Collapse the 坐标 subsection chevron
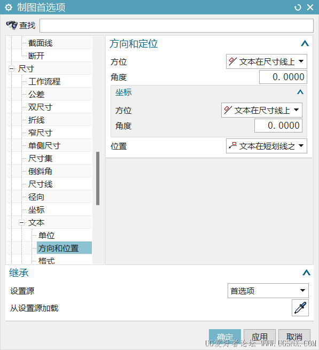Image resolution: width=319 pixels, height=350 pixels. click(300, 92)
